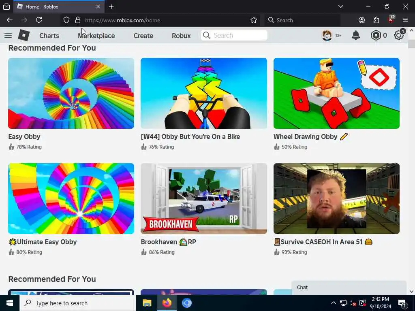Open the Roblox avatar profile

[327, 35]
